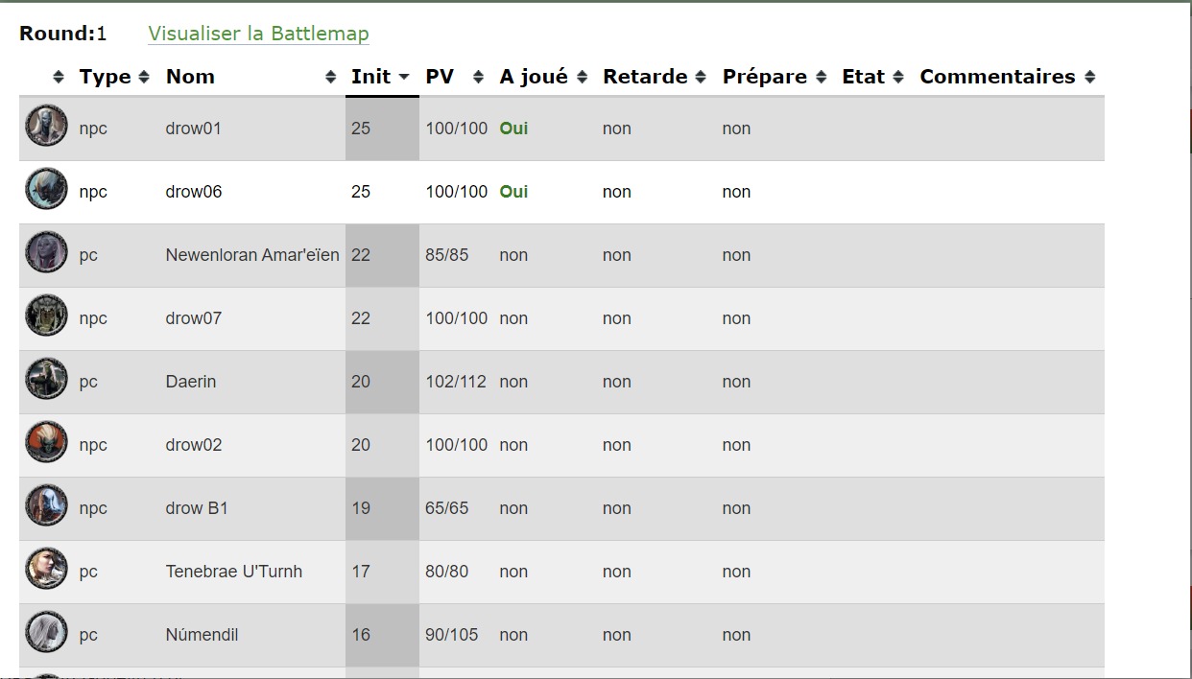This screenshot has height=679, width=1192.
Task: Sort by A joué column header
Action: 534,77
